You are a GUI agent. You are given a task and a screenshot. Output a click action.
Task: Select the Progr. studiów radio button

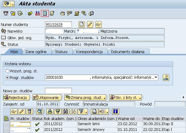coord(7,78)
